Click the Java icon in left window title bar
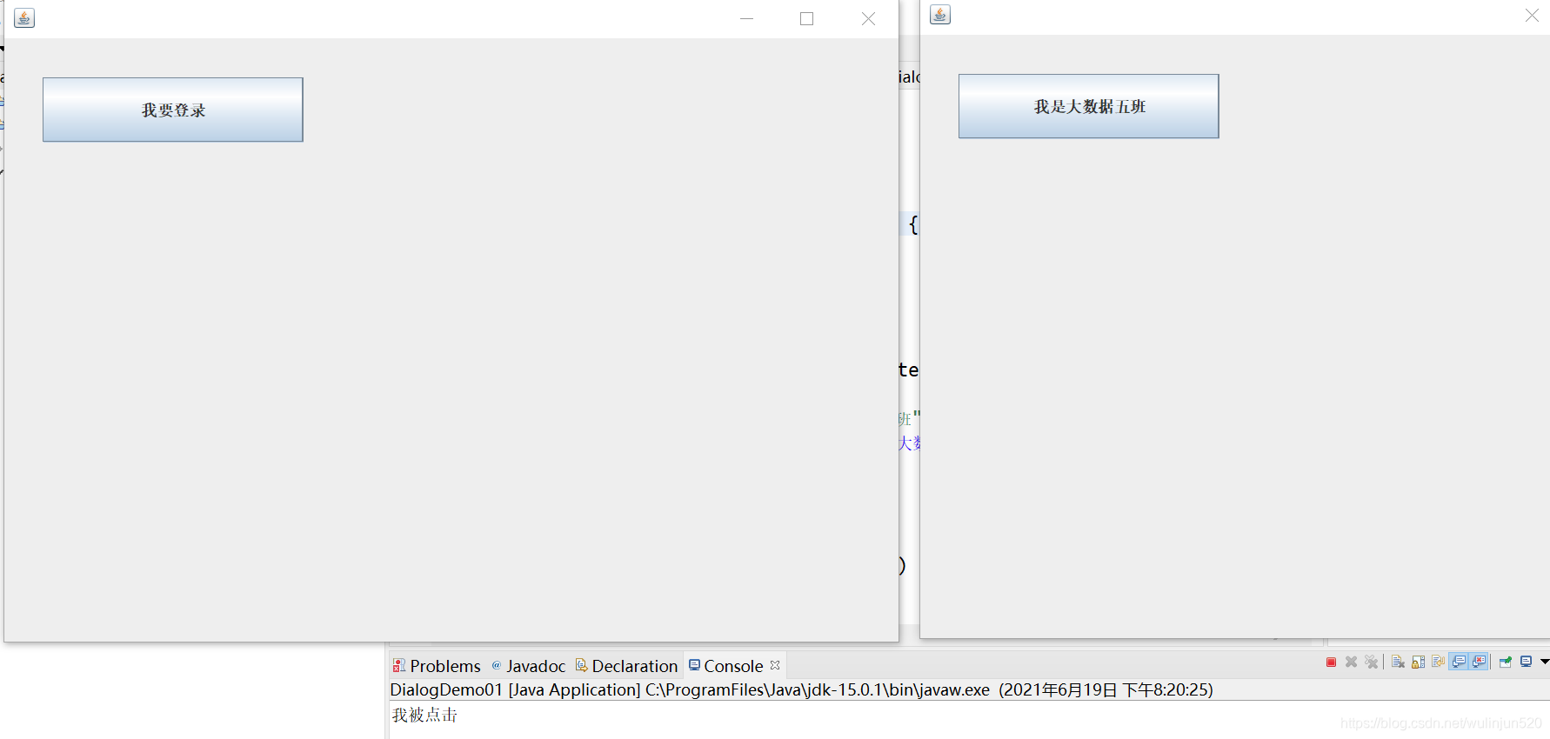This screenshot has width=1550, height=739. coord(24,17)
